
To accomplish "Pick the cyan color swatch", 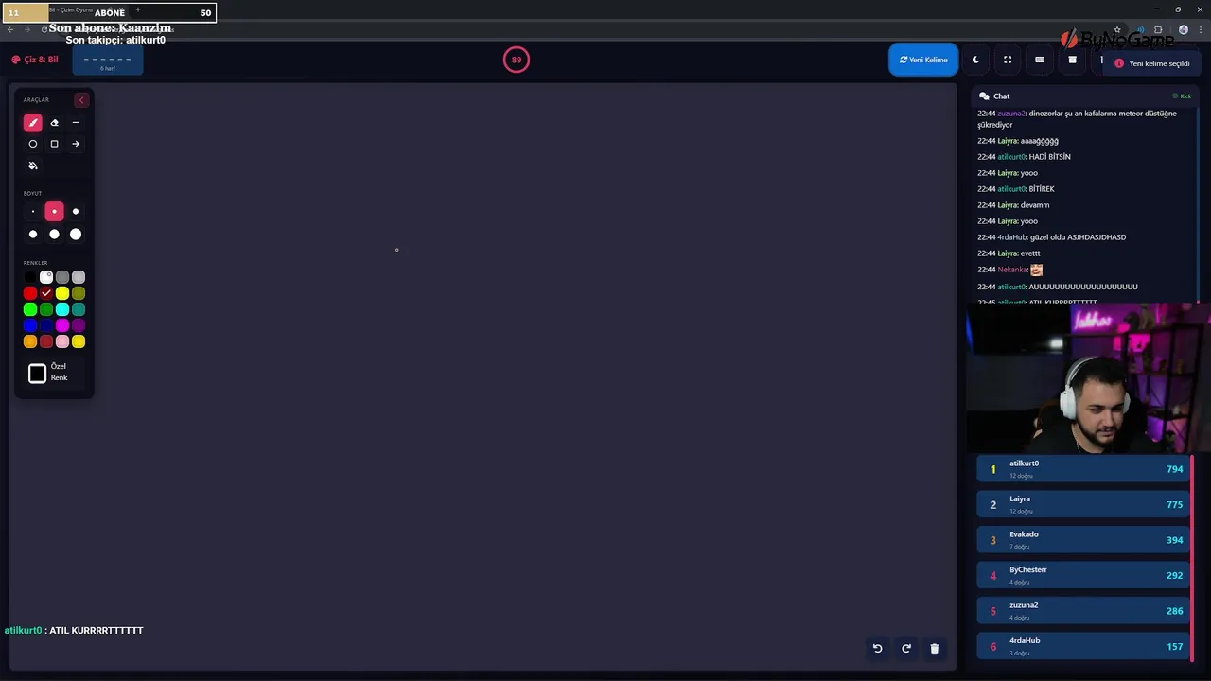I will (x=62, y=309).
